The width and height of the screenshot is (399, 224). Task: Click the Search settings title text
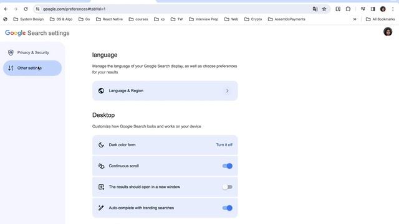[49, 33]
